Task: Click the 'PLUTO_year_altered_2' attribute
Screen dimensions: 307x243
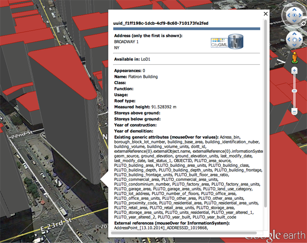Action: tap(135, 217)
